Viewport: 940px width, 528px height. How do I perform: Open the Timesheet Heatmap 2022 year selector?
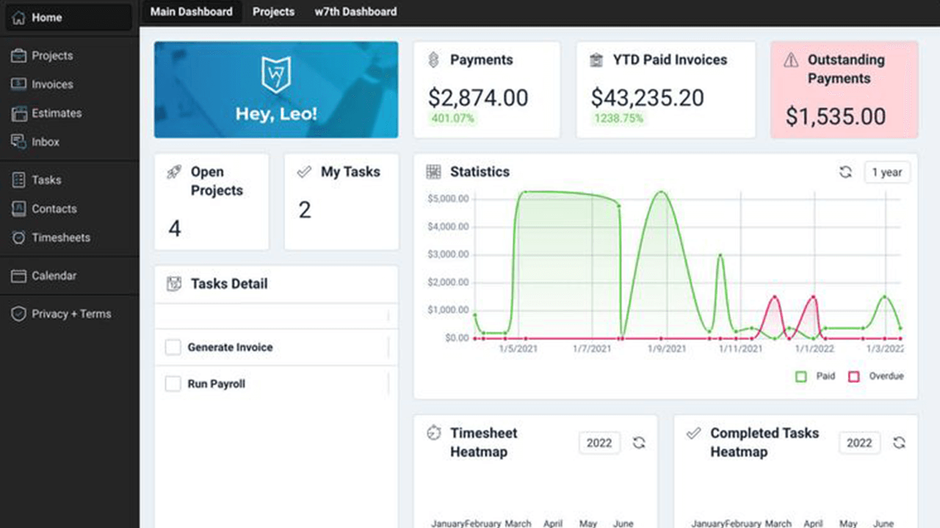[x=599, y=443]
